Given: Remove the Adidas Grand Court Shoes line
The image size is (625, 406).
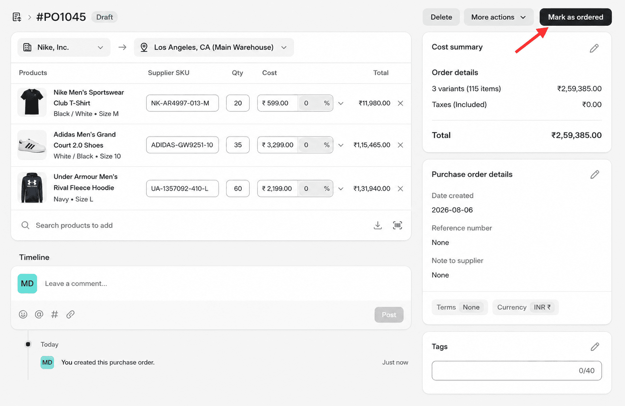Looking at the screenshot, I should tap(400, 145).
